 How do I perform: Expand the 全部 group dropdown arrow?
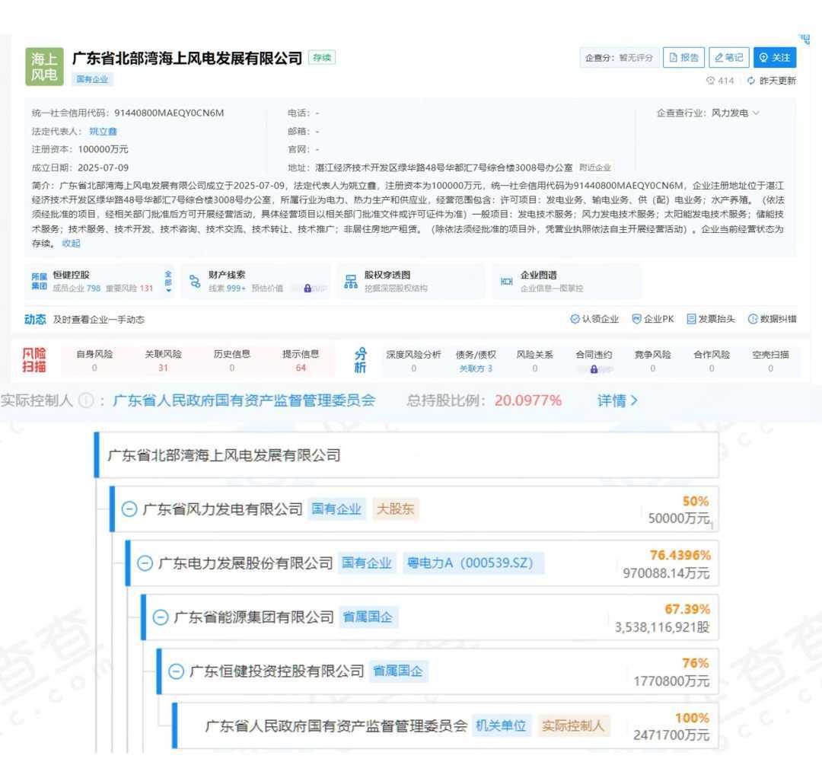click(168, 290)
